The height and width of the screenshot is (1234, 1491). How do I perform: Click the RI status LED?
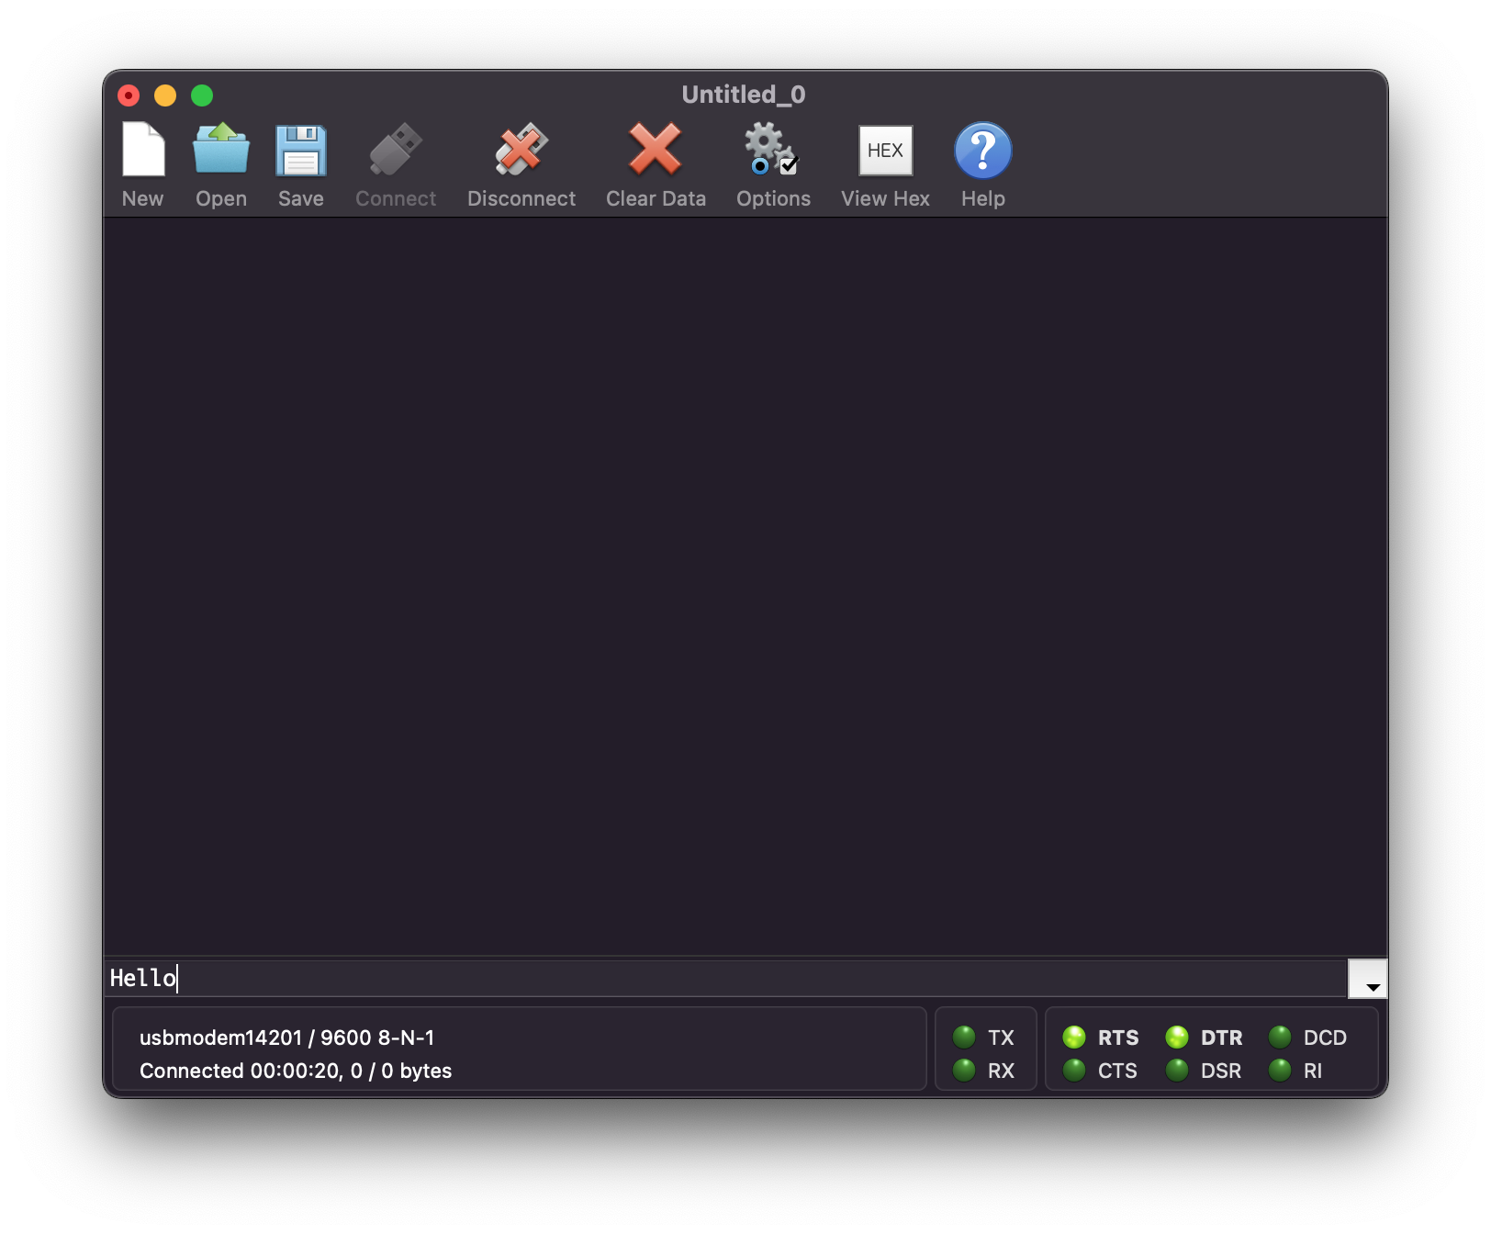1280,1070
